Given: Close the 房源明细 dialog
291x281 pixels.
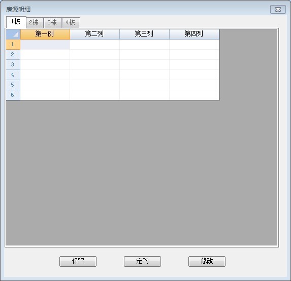Looking at the screenshot, I should (278, 10).
